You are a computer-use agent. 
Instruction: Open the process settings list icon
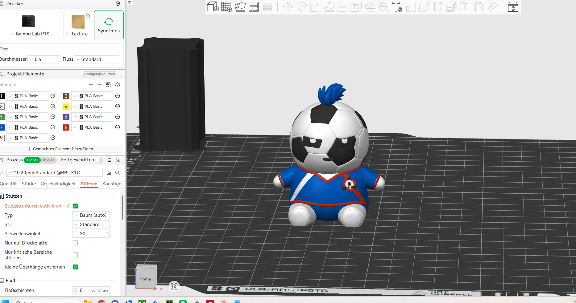(x=109, y=160)
